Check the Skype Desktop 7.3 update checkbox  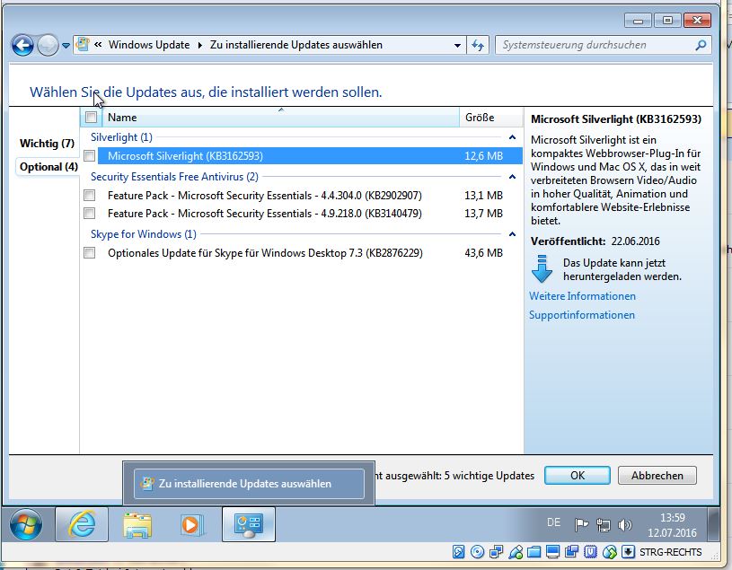[89, 253]
